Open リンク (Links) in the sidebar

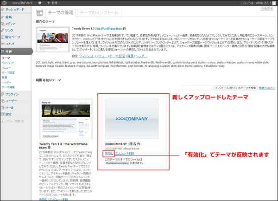(x=10, y=30)
